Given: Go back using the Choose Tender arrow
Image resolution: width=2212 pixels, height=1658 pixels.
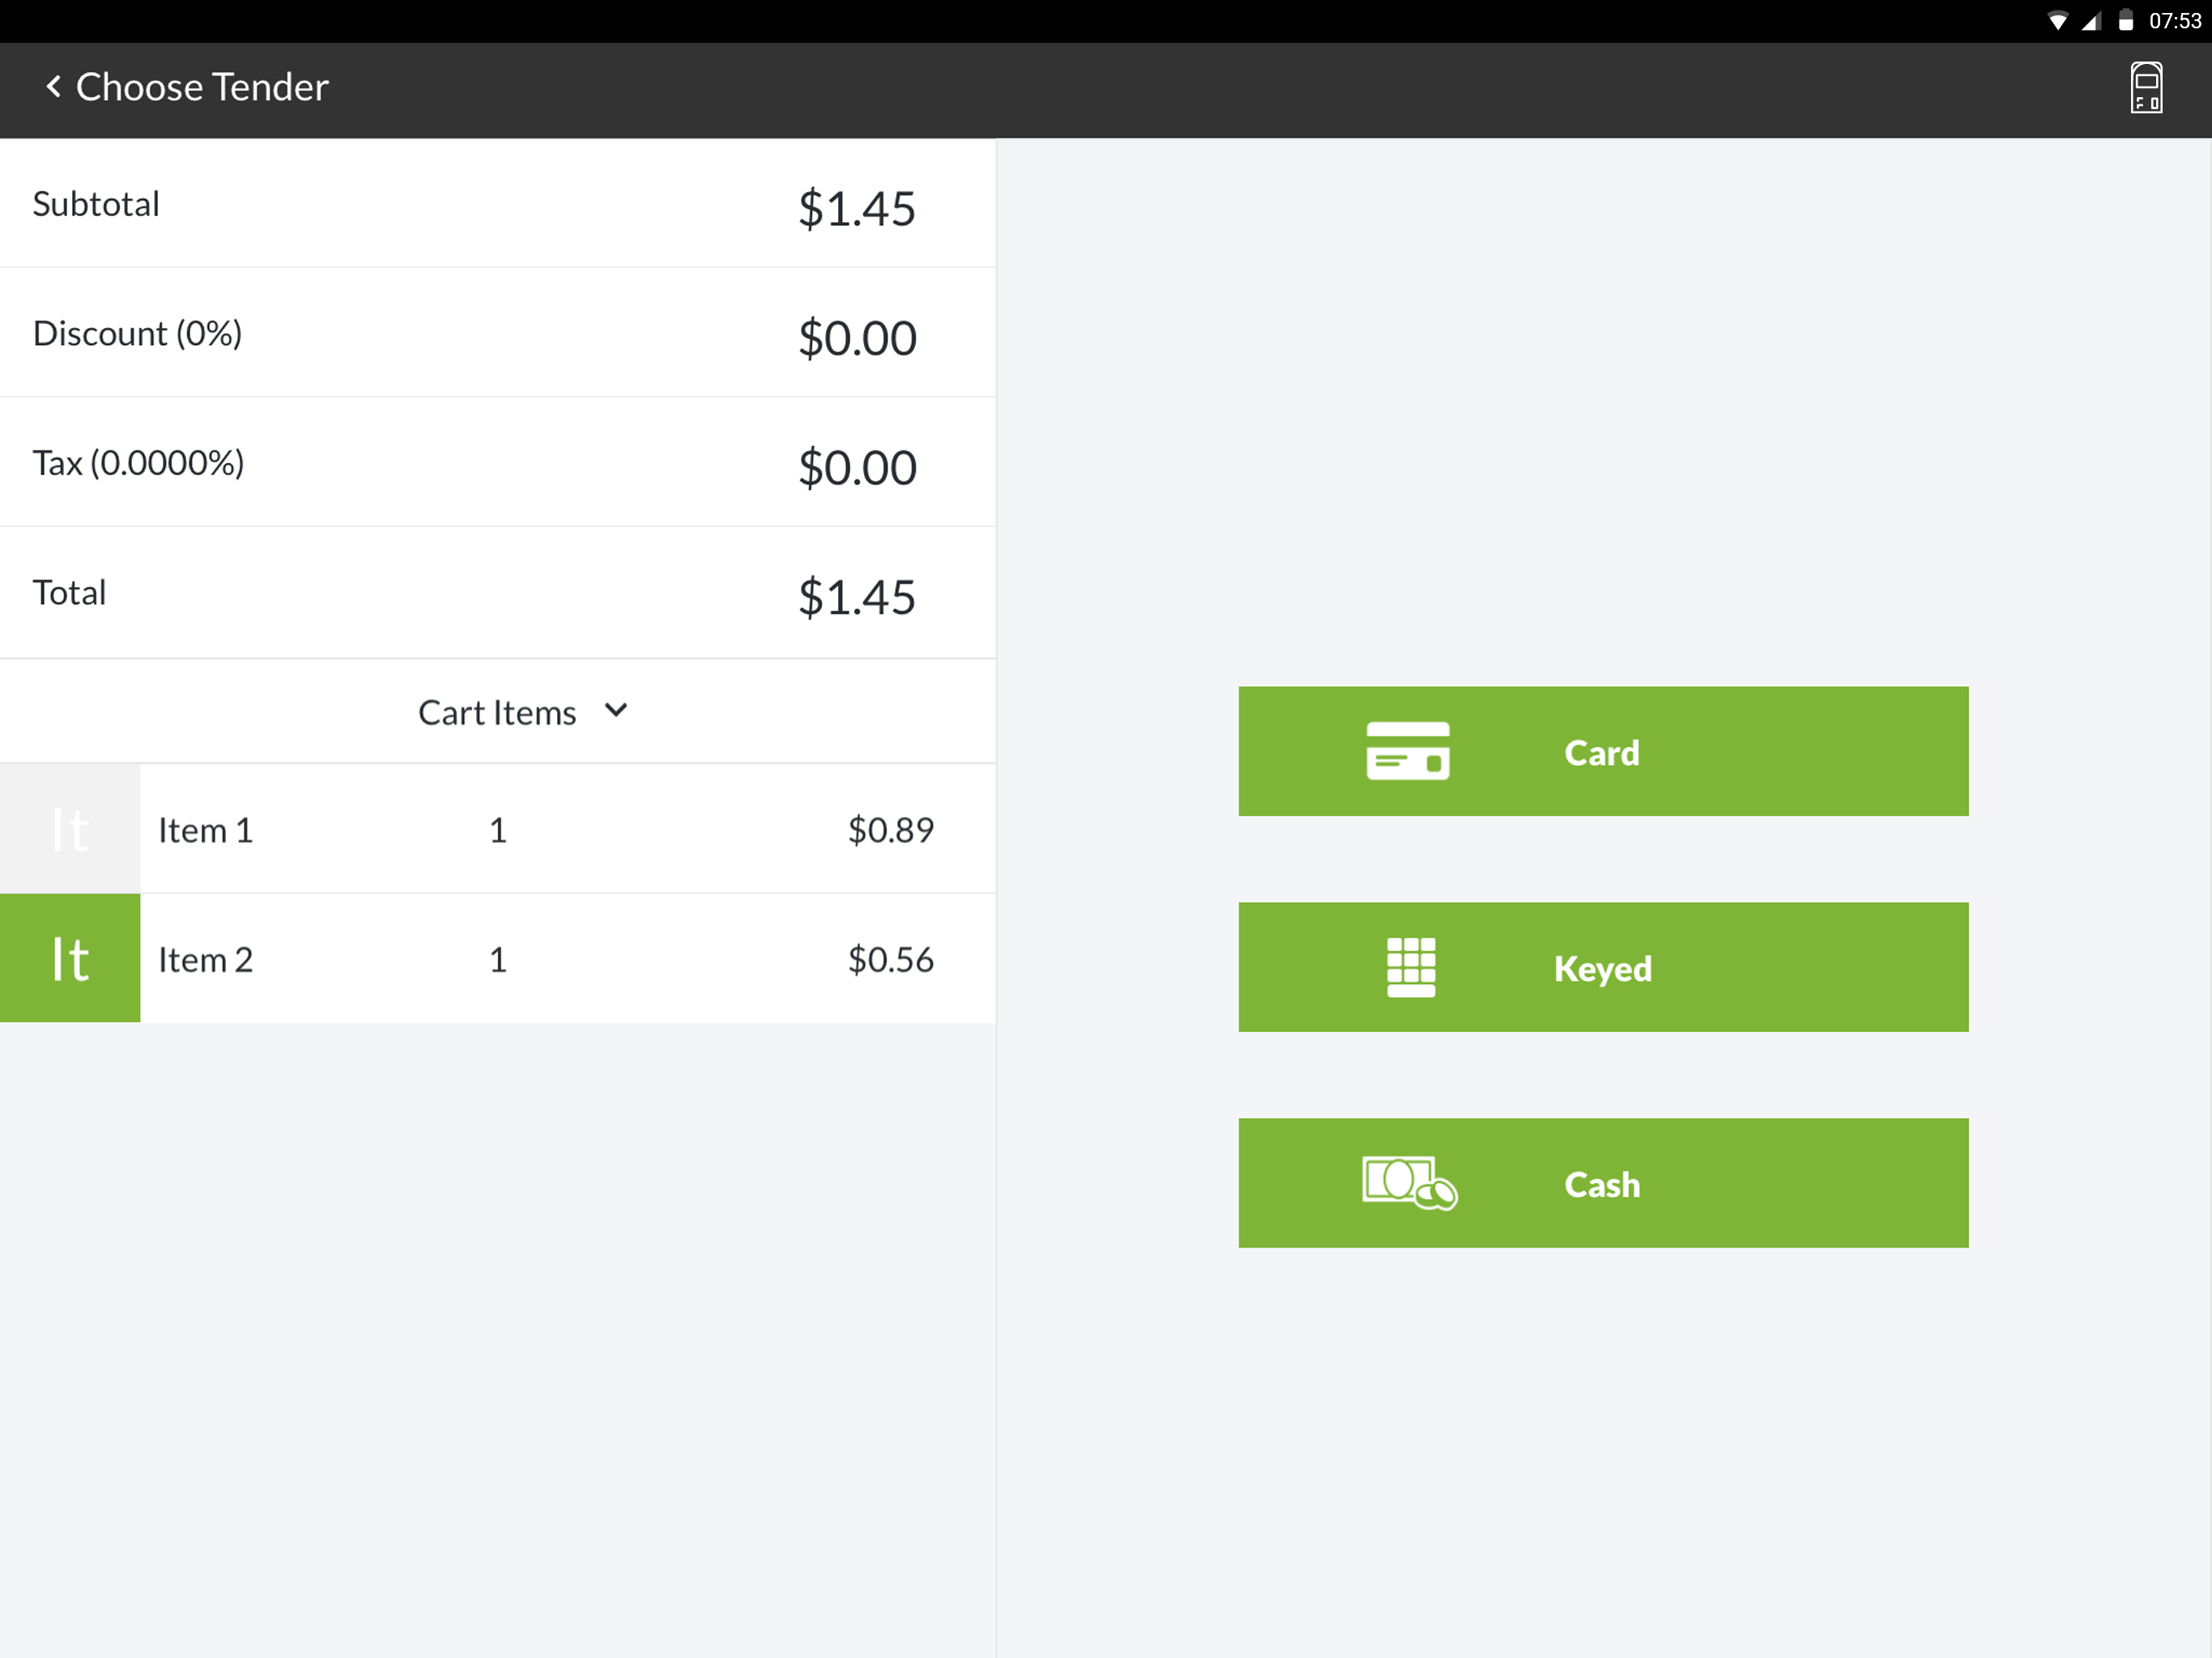Looking at the screenshot, I should [x=54, y=87].
